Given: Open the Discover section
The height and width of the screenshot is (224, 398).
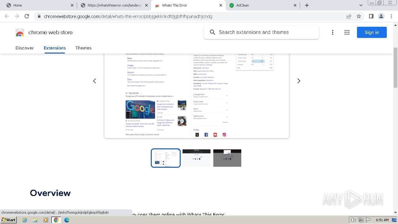Looking at the screenshot, I should (x=25, y=48).
